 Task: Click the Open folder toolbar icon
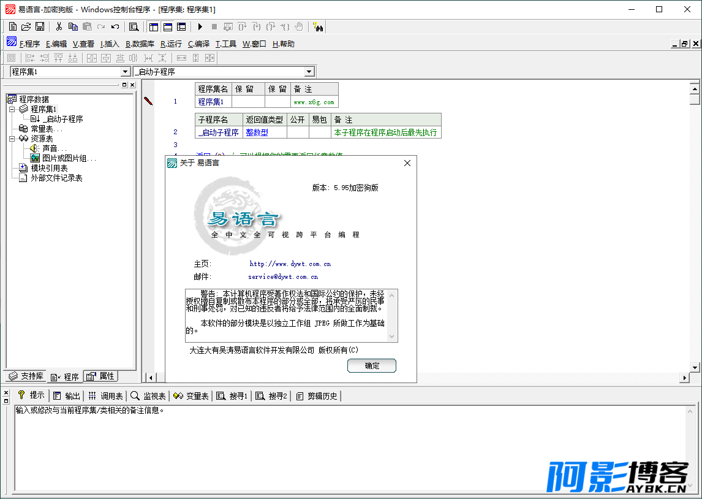tap(26, 27)
